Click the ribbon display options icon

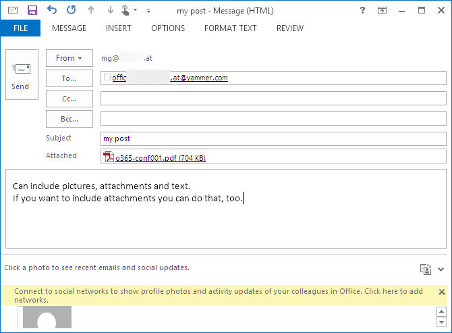coord(383,10)
